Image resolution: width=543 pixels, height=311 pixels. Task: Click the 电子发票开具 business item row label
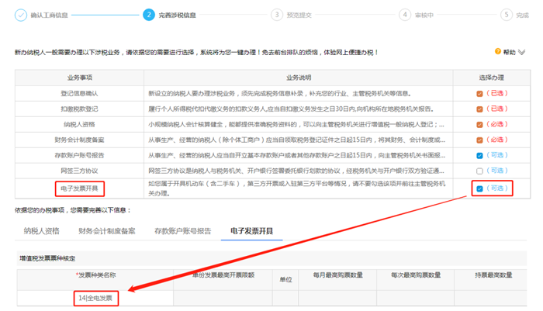pos(81,188)
